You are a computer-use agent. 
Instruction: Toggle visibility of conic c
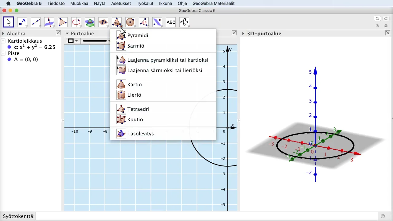pos(9,47)
